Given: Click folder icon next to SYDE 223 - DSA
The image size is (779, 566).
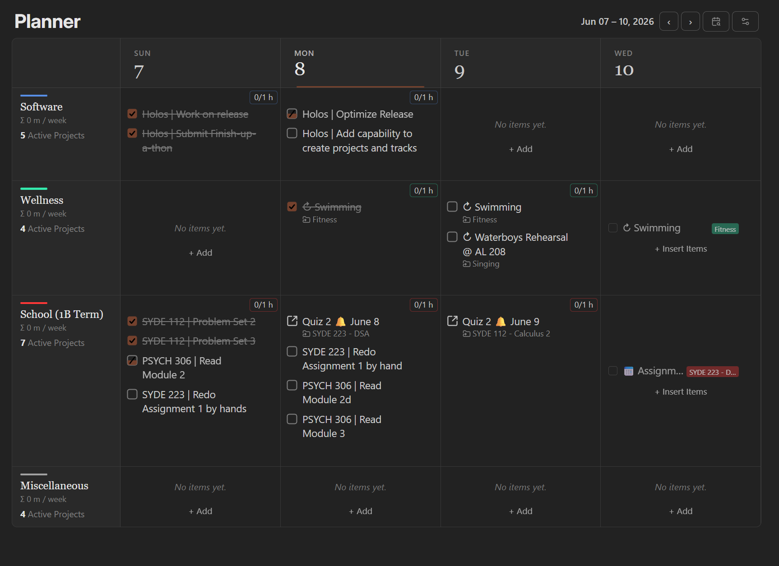Looking at the screenshot, I should point(306,334).
